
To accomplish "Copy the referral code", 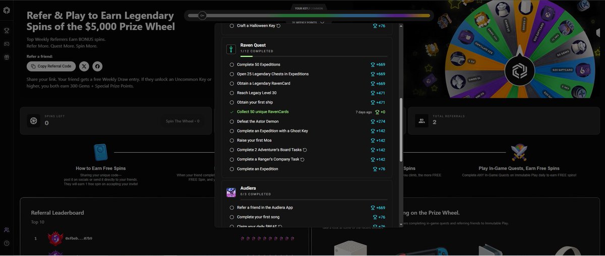I will [x=51, y=66].
